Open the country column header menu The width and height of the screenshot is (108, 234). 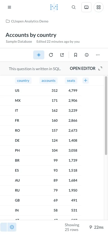pos(23,81)
